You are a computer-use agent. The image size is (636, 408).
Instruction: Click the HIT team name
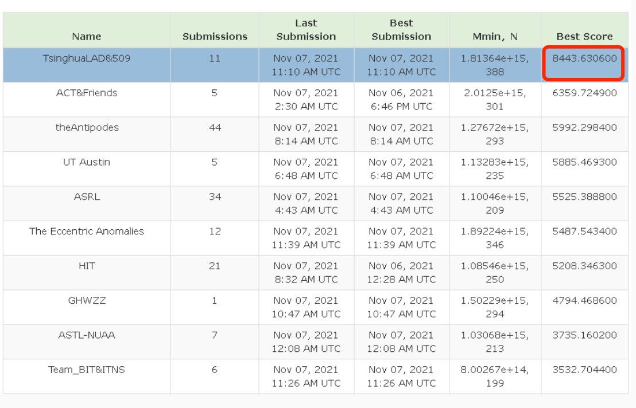86,266
